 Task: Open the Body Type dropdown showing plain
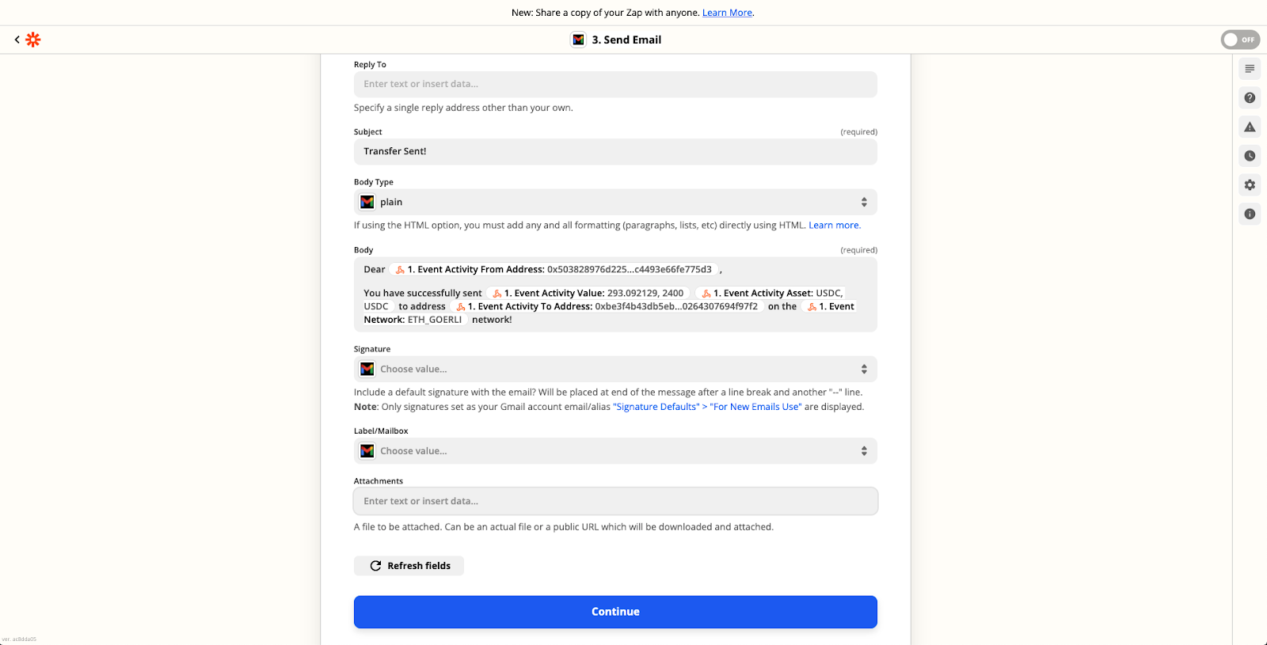pyautogui.click(x=615, y=202)
